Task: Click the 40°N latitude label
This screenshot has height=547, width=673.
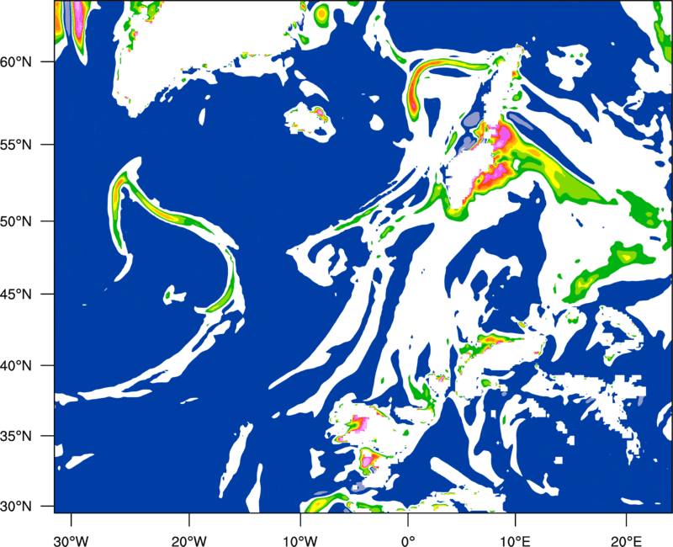Action: click(16, 365)
